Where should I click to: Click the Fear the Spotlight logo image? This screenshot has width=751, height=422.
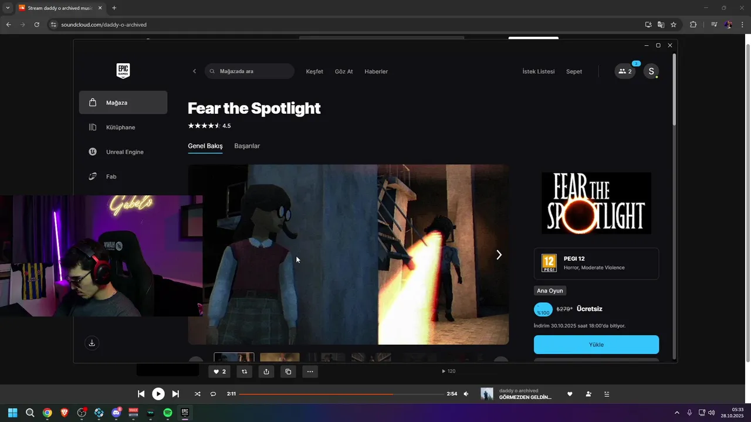tap(596, 203)
